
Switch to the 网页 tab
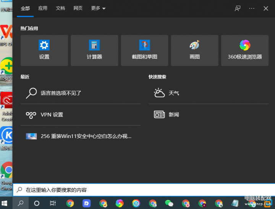pyautogui.click(x=78, y=8)
